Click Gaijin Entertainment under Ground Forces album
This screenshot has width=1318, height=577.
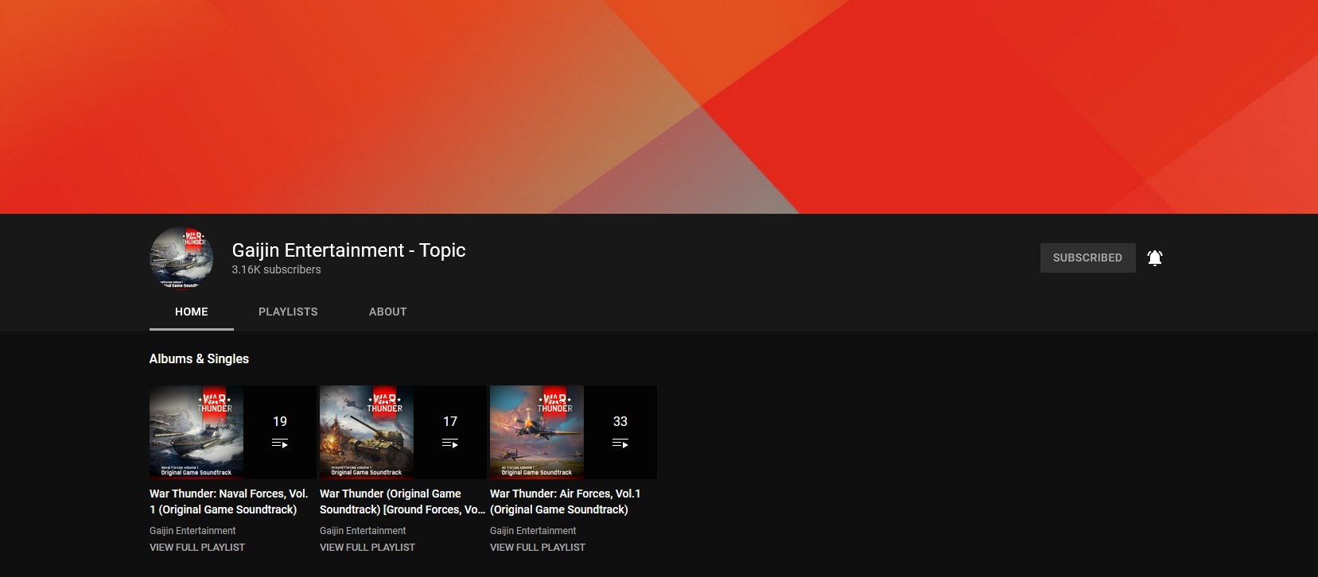coord(363,530)
